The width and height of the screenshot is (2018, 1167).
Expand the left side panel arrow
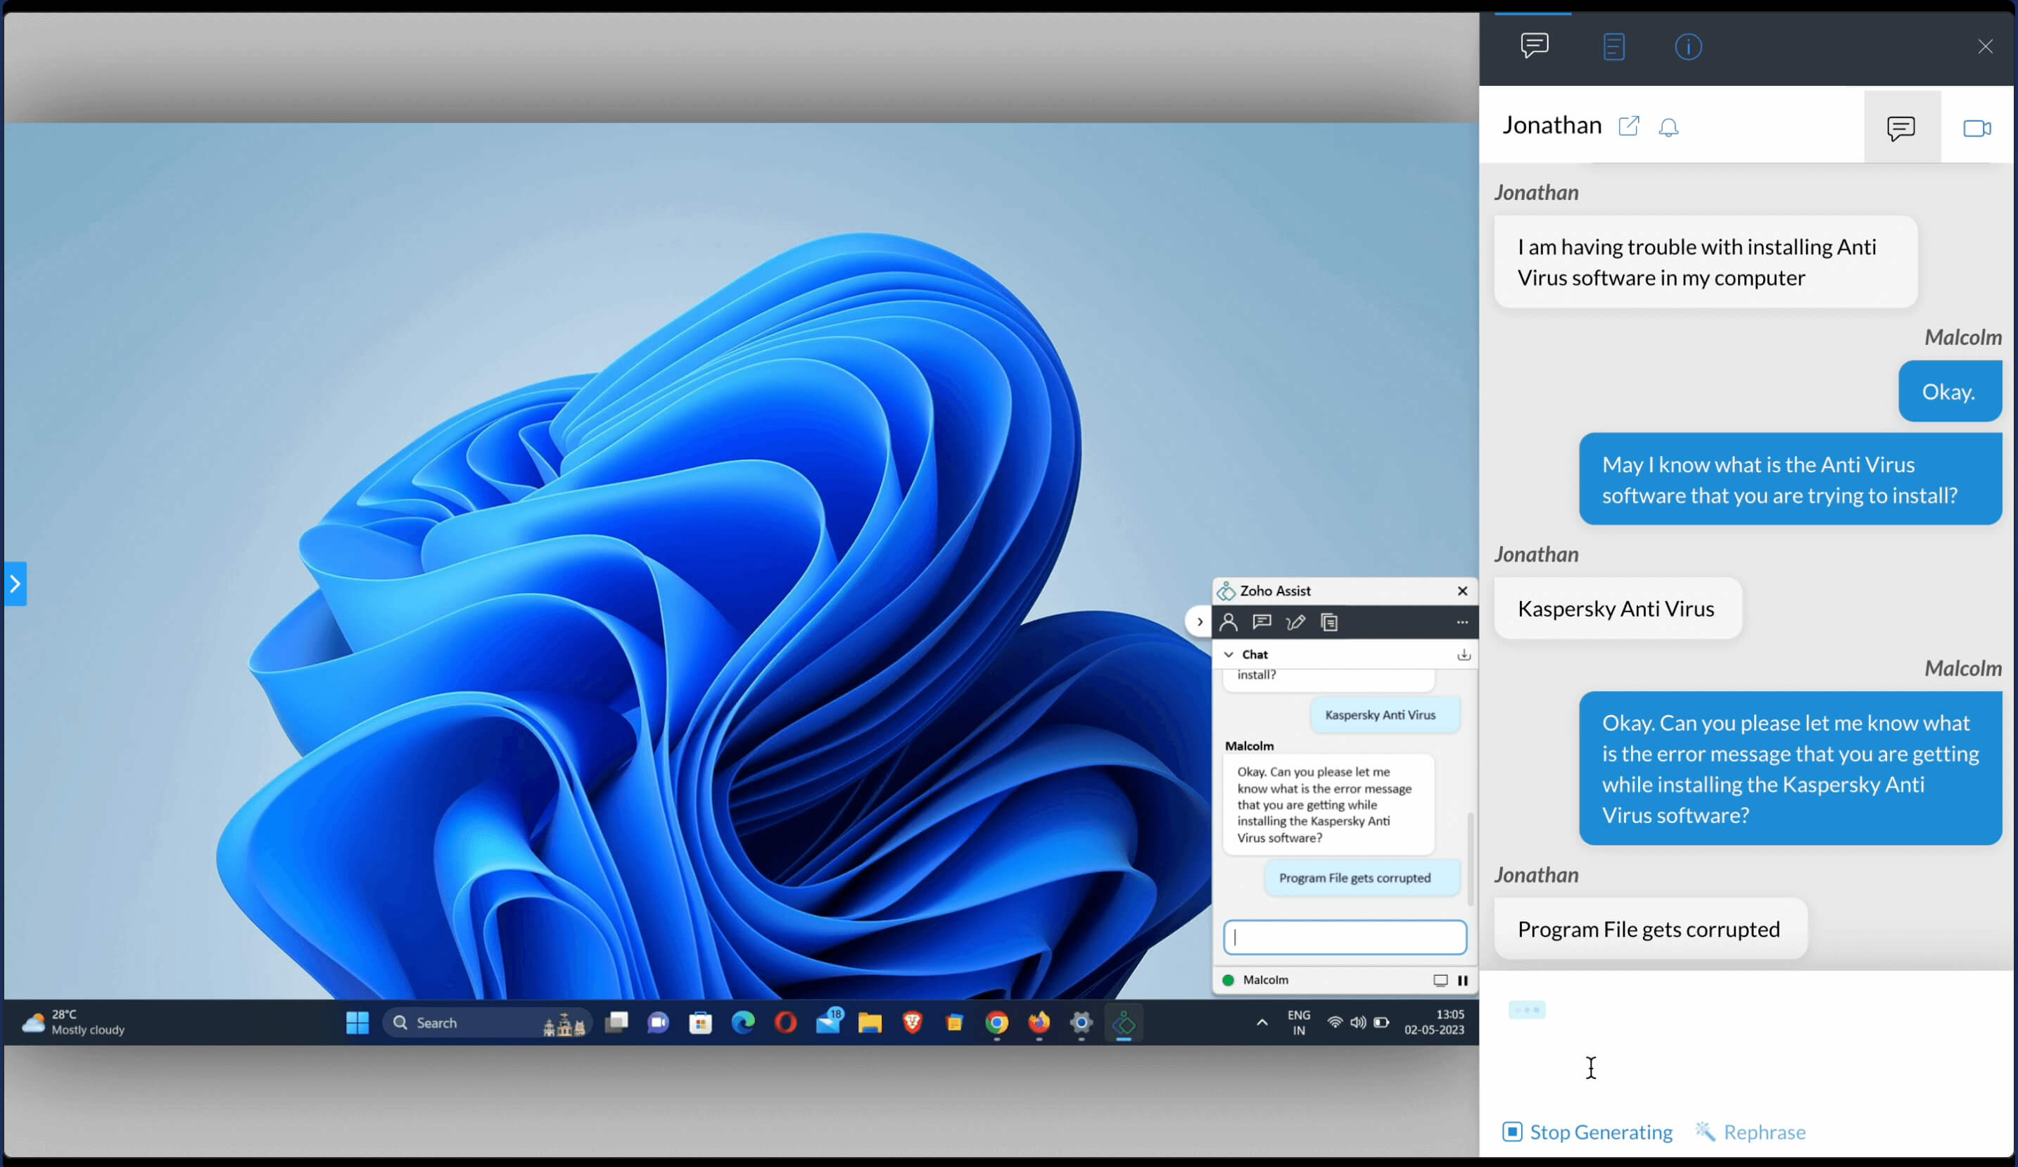click(15, 584)
